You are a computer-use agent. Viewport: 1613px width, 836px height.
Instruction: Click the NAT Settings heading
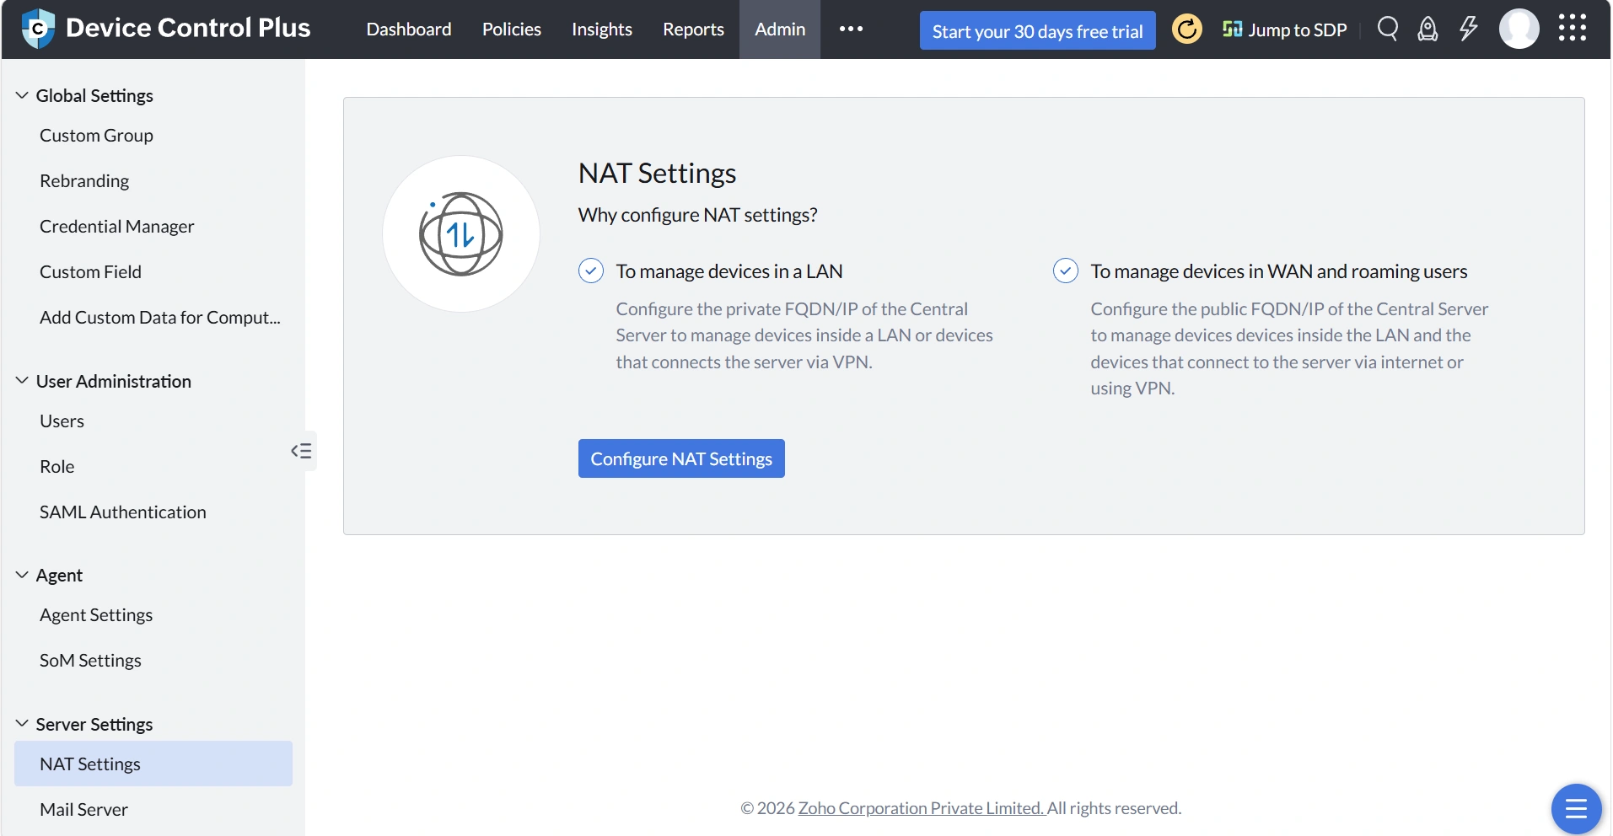(x=657, y=173)
